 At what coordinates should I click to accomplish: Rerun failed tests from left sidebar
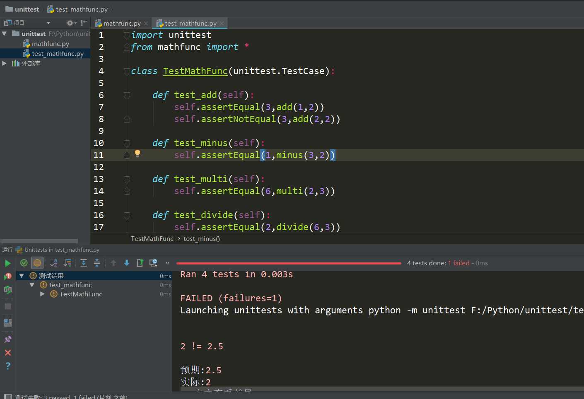point(7,276)
